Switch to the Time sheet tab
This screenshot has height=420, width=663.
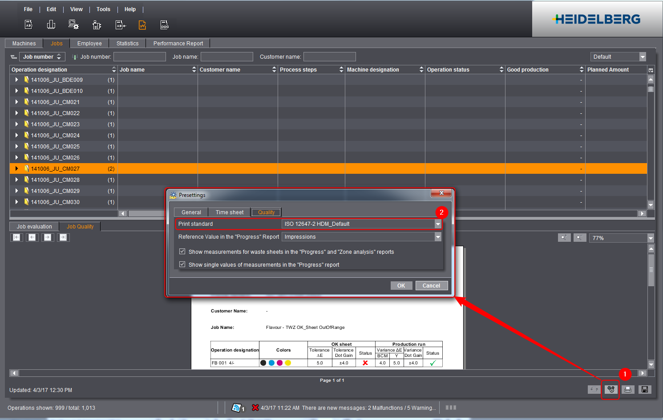229,212
